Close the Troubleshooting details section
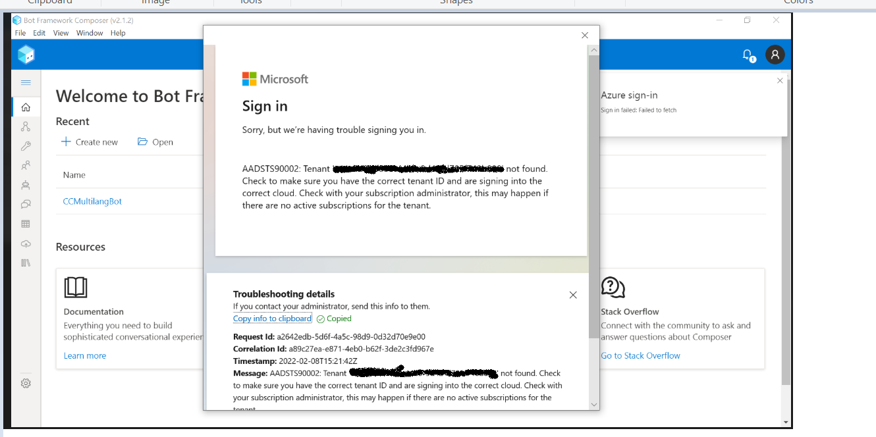The height and width of the screenshot is (437, 876). 573,295
